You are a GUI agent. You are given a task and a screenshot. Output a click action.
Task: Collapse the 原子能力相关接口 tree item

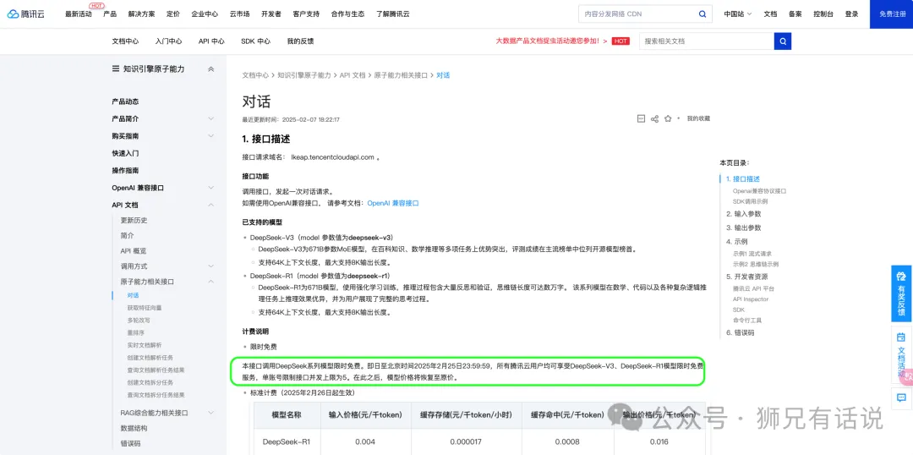[x=210, y=282]
